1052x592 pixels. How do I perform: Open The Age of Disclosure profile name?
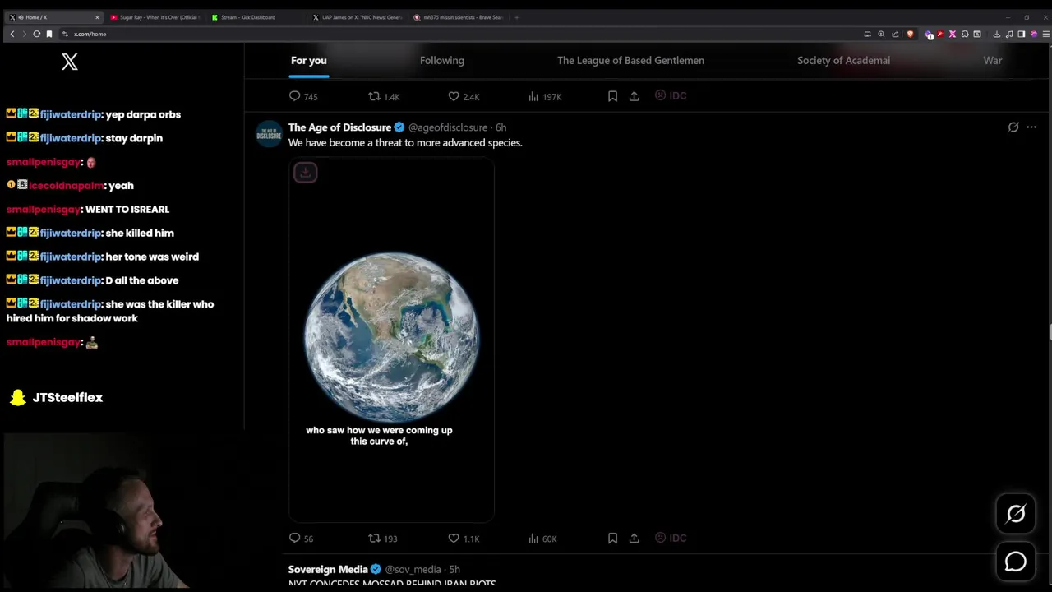coord(339,127)
